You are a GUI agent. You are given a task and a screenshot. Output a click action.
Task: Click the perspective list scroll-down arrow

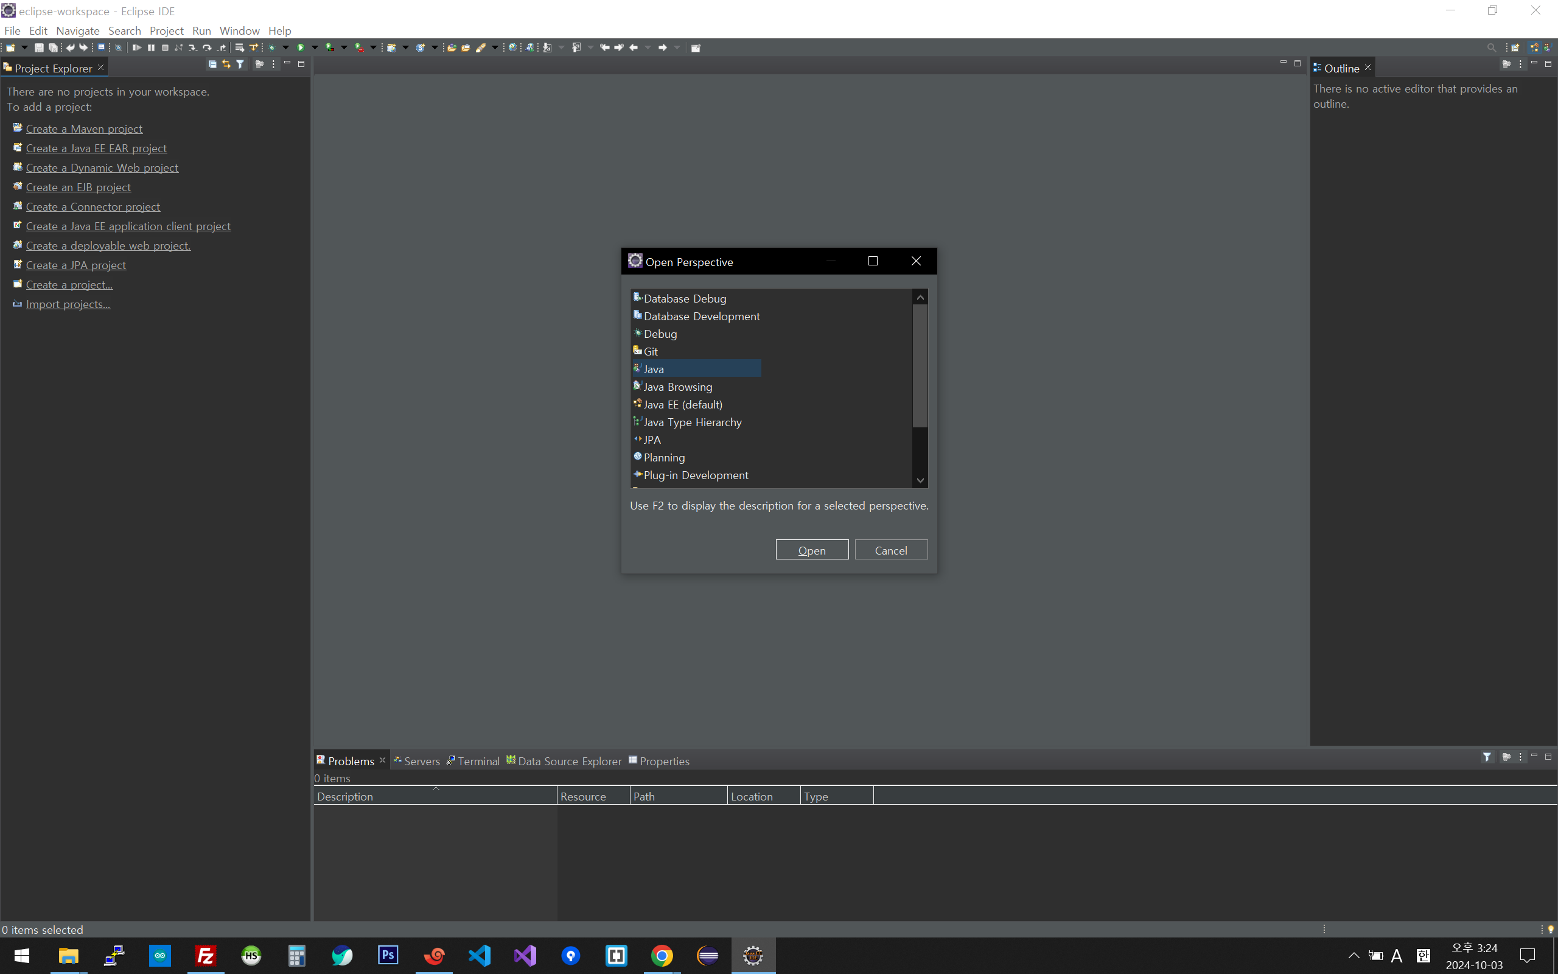coord(920,480)
